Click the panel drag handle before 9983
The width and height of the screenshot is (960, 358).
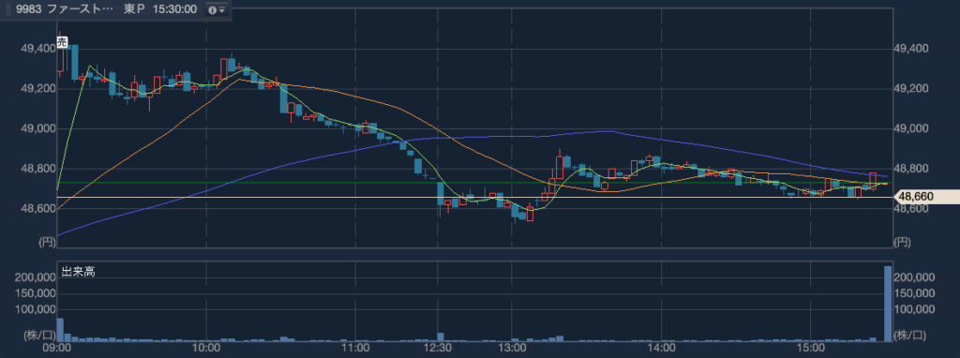pyautogui.click(x=8, y=9)
